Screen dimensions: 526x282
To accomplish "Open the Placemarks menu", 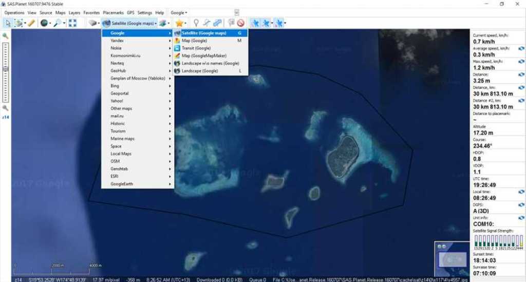I will (113, 12).
